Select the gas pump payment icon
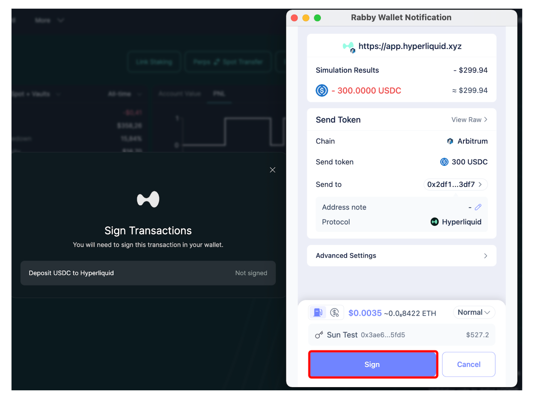 [318, 312]
